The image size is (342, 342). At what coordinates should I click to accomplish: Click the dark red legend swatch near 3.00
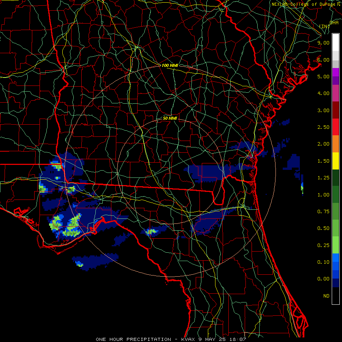click(x=336, y=110)
